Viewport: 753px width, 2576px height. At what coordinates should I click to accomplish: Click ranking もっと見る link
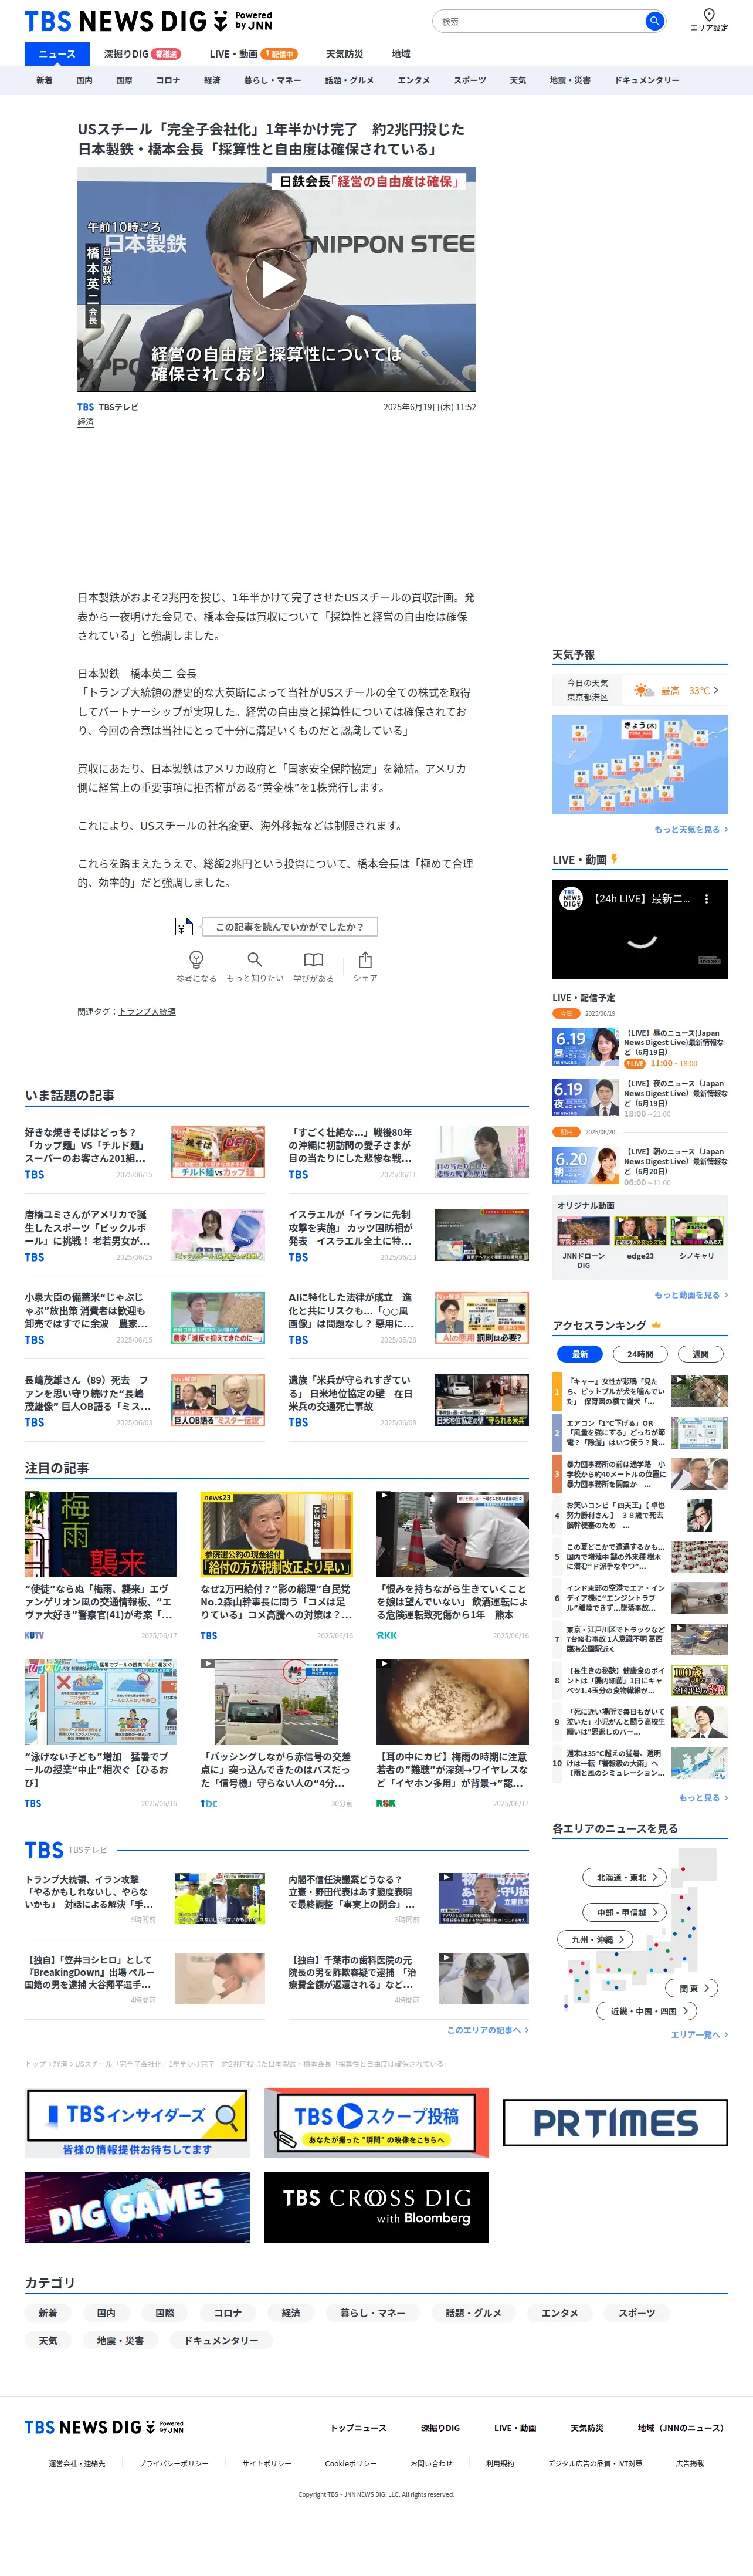click(703, 1798)
